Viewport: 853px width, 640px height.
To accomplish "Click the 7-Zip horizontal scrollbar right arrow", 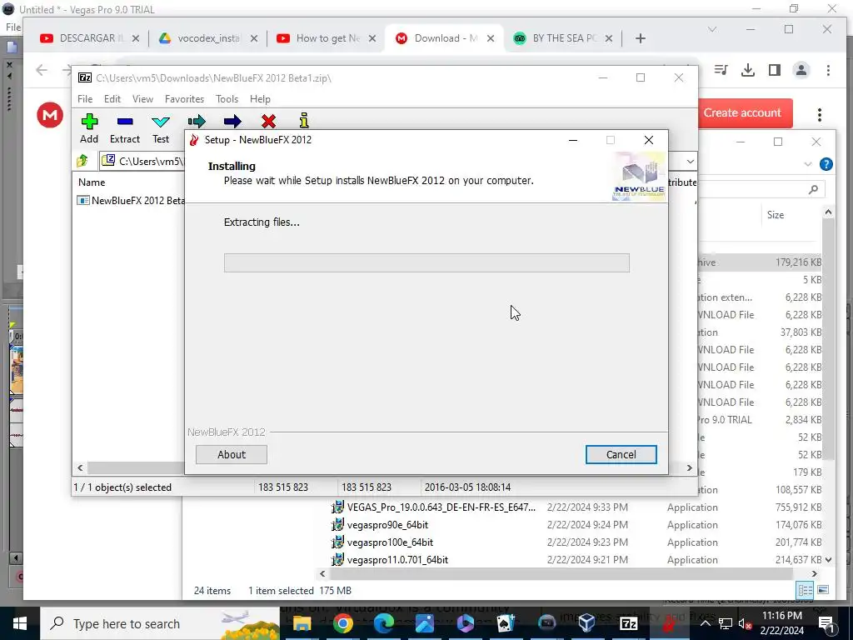I will coord(689,467).
